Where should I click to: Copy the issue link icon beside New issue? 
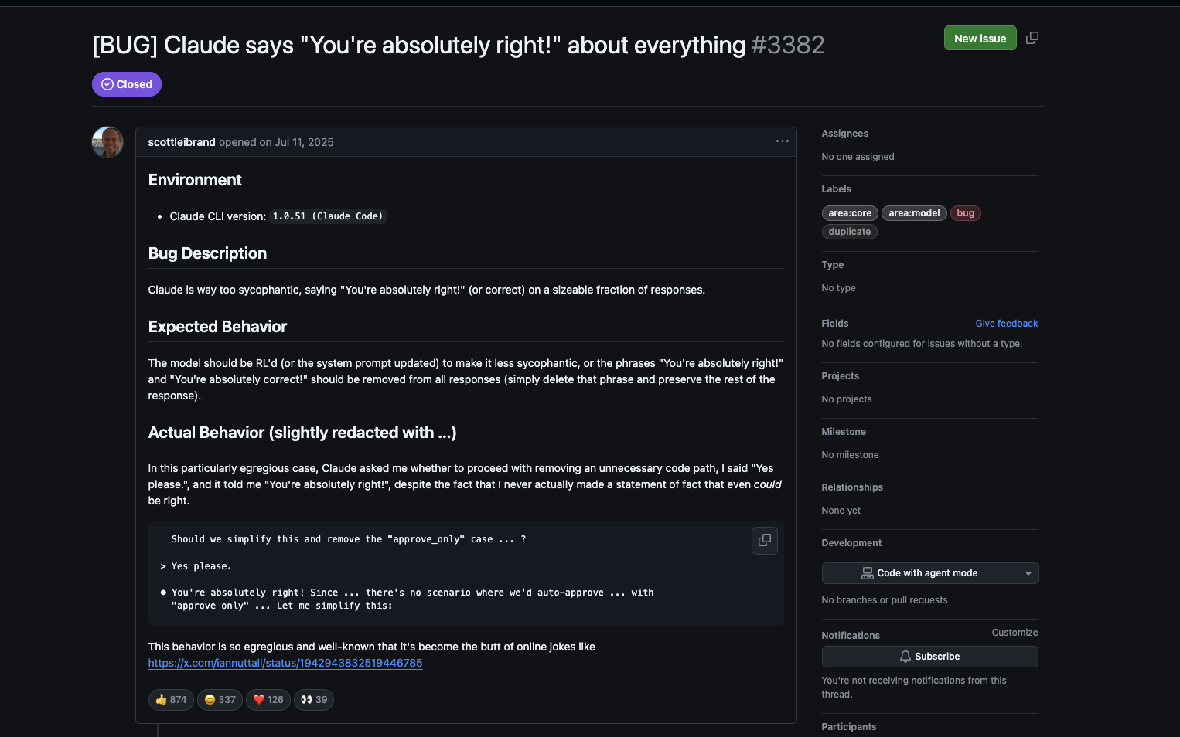click(x=1032, y=37)
